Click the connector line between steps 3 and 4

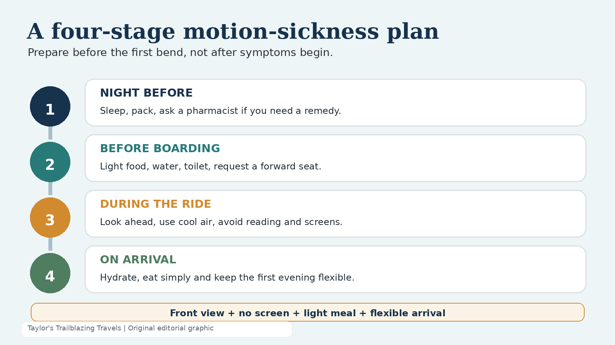pyautogui.click(x=50, y=244)
